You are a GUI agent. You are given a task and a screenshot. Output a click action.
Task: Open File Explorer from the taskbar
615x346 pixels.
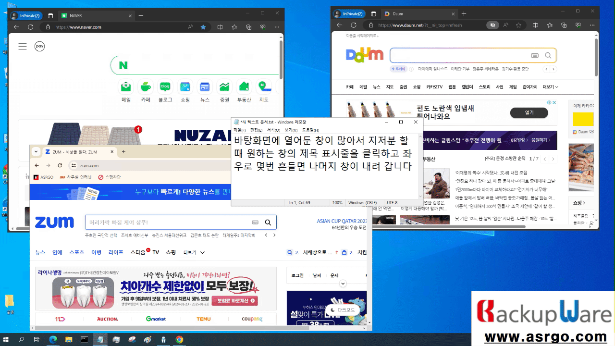(x=68, y=339)
